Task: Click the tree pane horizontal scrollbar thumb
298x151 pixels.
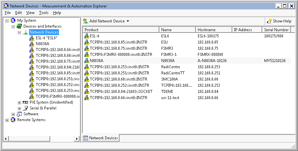Action: tap(29, 139)
